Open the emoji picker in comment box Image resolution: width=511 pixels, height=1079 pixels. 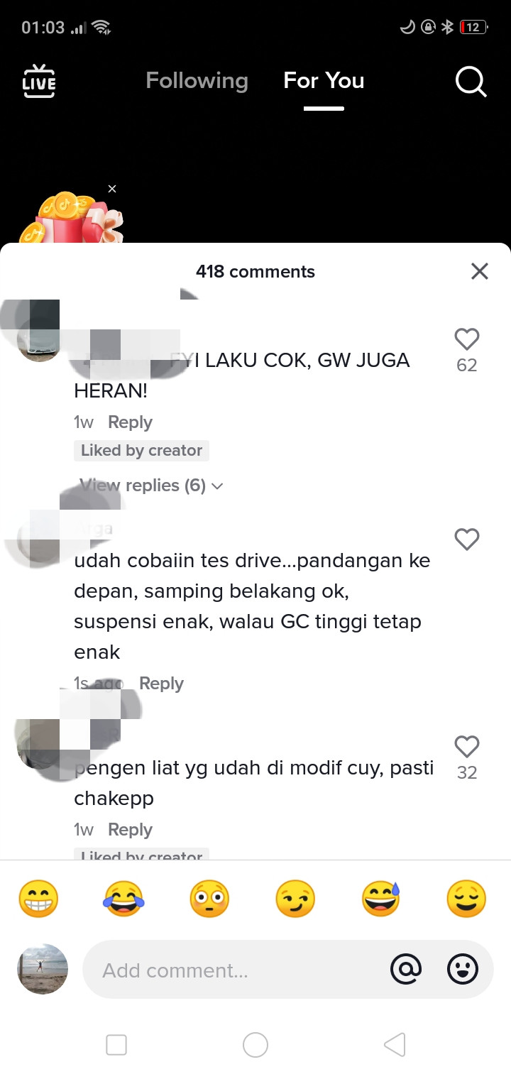click(462, 969)
